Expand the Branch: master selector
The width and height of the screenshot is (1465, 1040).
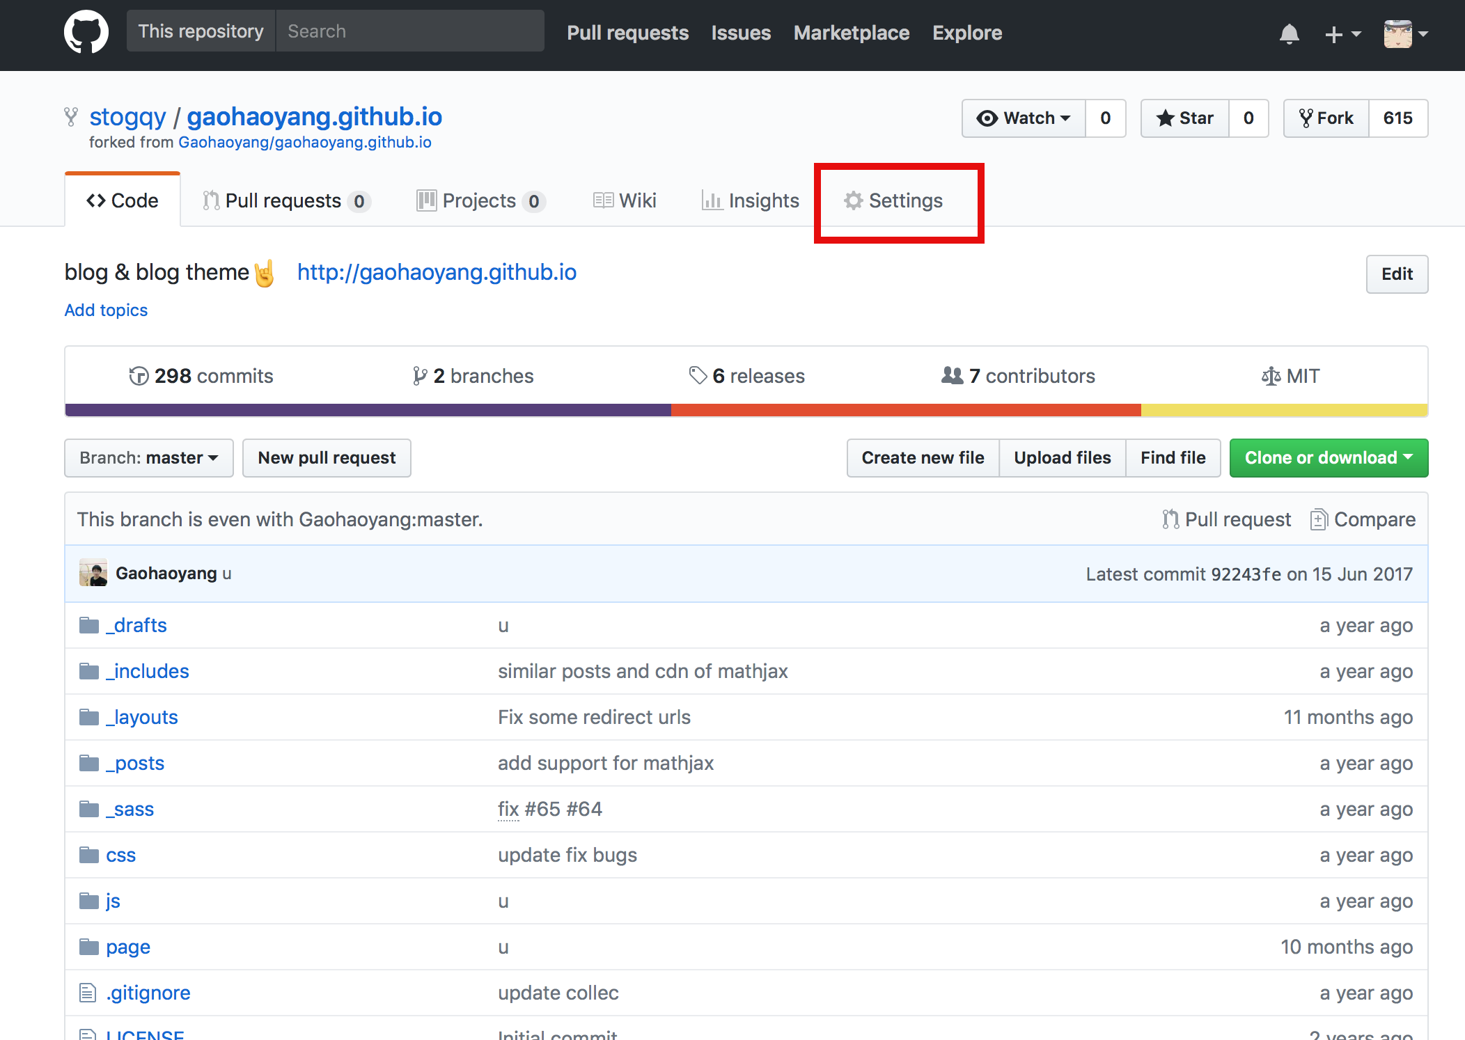(148, 458)
